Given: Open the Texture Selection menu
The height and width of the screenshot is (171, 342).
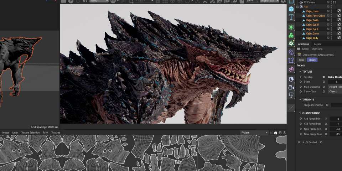Looking at the screenshot, I should pos(30,133).
